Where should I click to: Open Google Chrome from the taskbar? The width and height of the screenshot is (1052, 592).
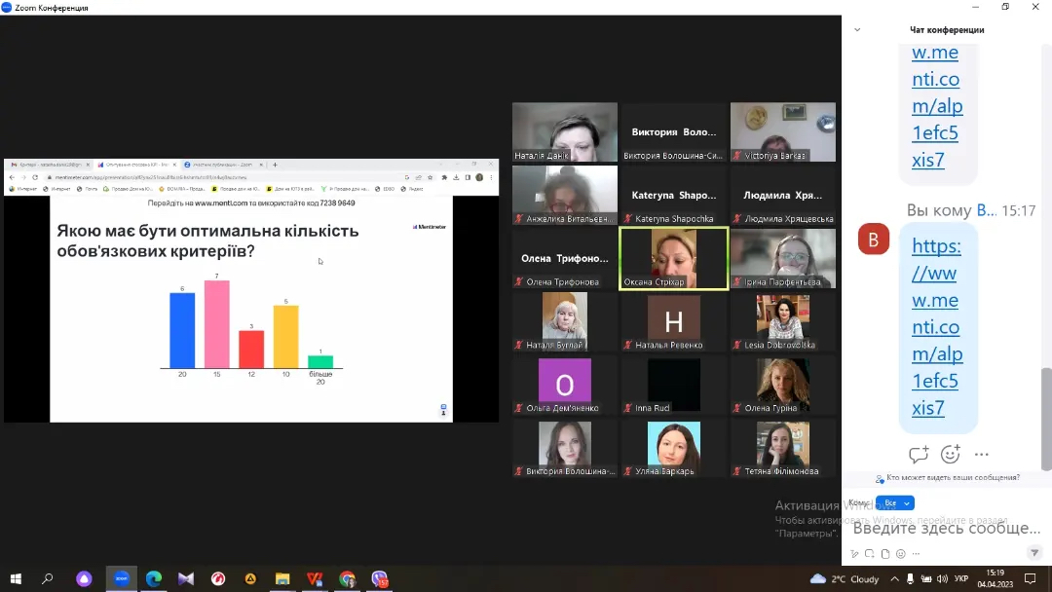click(348, 579)
